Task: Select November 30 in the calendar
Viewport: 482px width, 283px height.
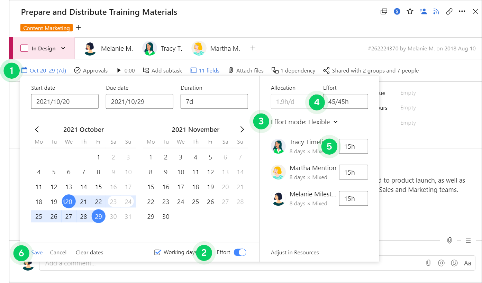Action: 166,216
